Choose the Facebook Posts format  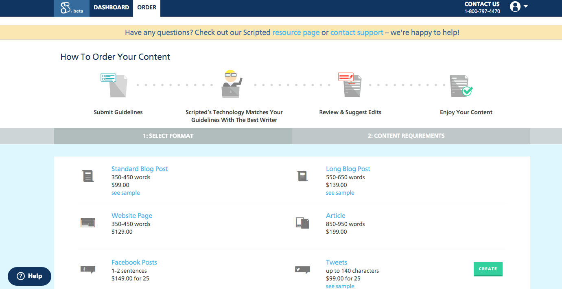pos(134,262)
